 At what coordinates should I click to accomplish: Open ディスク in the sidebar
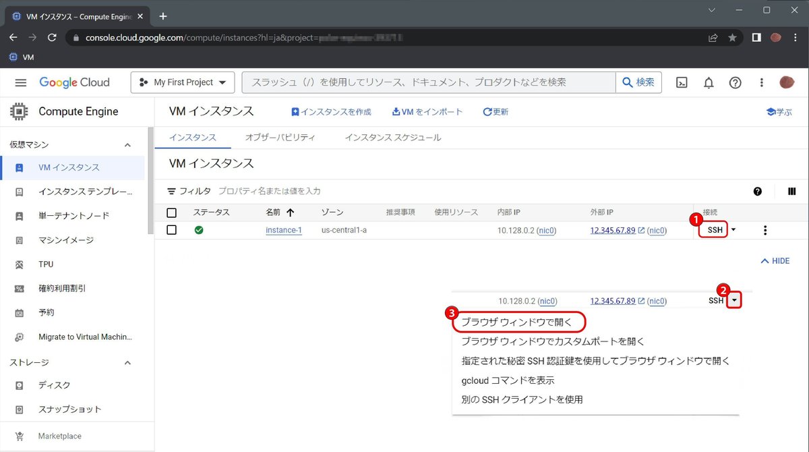point(73,385)
